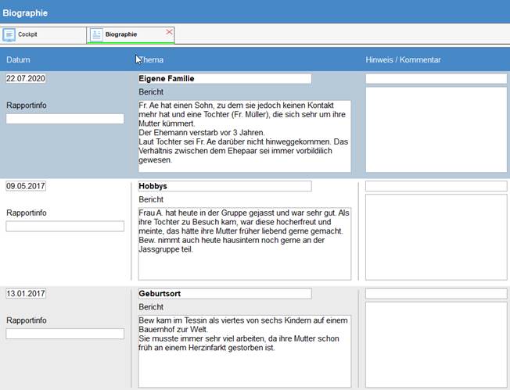Screen dimensions: 510x390
Task: Focus the Rapportinfo field under 22.07.2020
Action: [65, 119]
